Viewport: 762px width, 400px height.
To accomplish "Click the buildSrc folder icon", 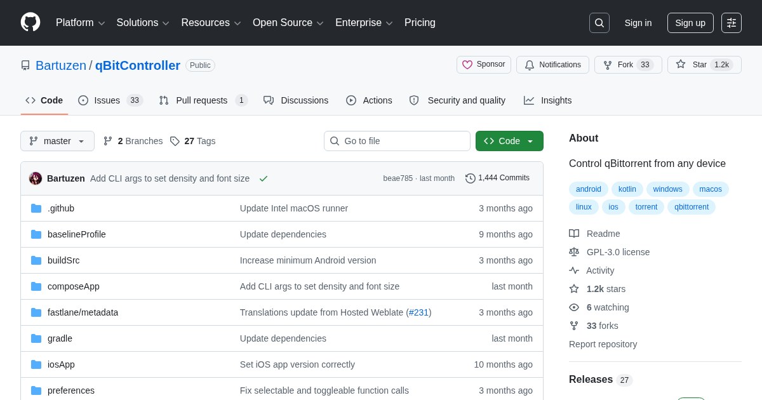I will 36,260.
